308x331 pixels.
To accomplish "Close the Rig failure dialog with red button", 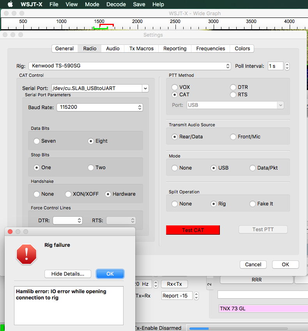I will point(10,232).
